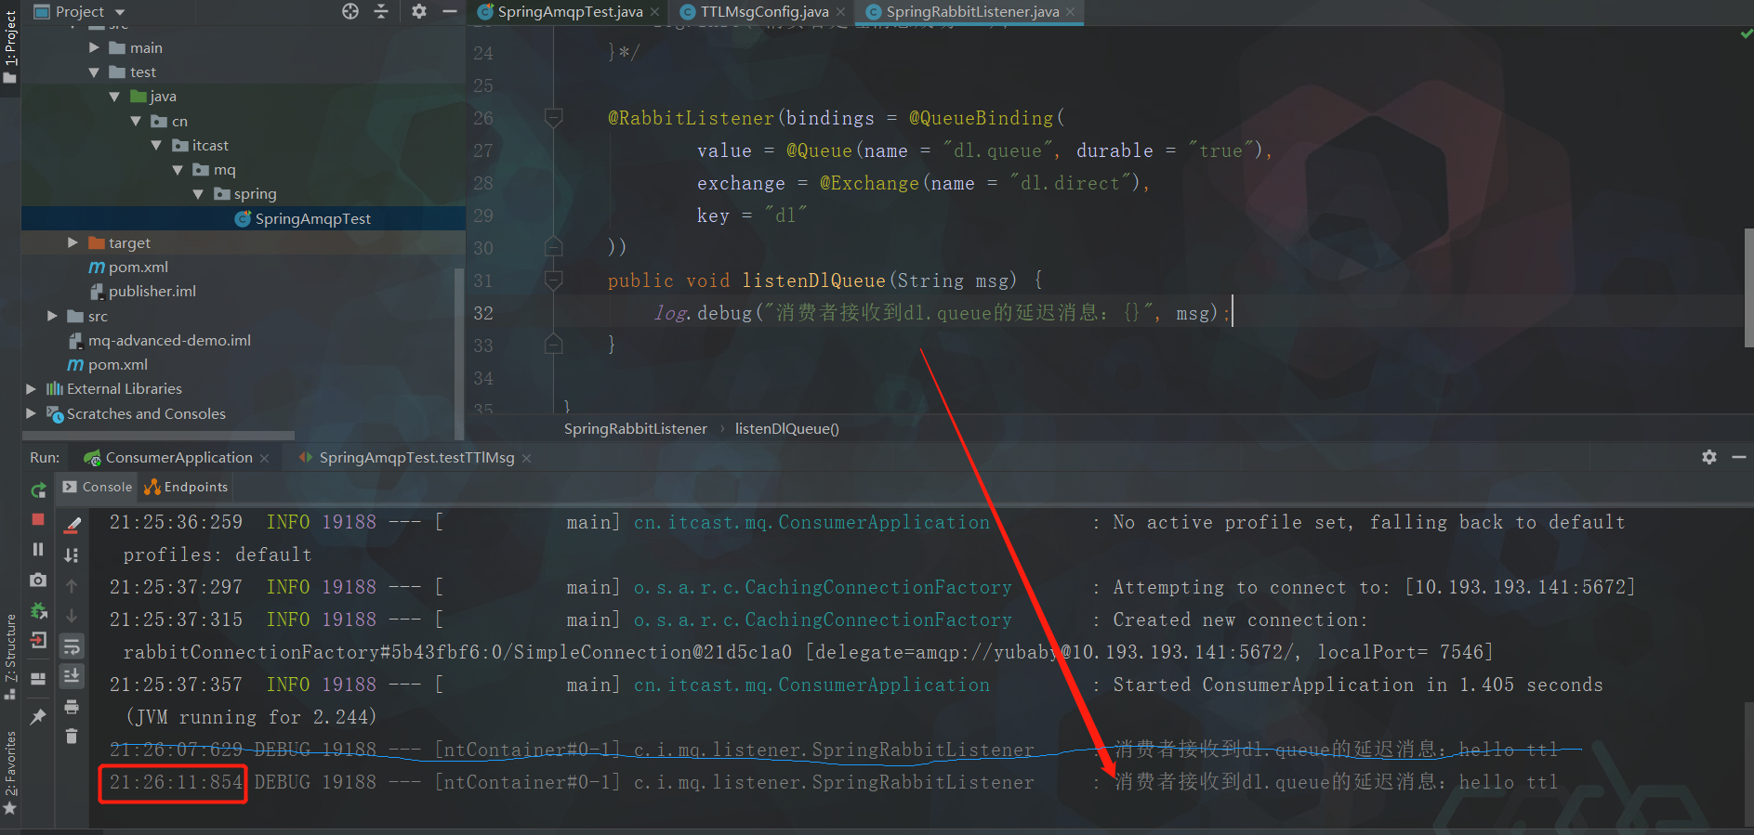Screen dimensions: 1754x835
Task: Print console output with the printer icon
Action: click(x=72, y=707)
